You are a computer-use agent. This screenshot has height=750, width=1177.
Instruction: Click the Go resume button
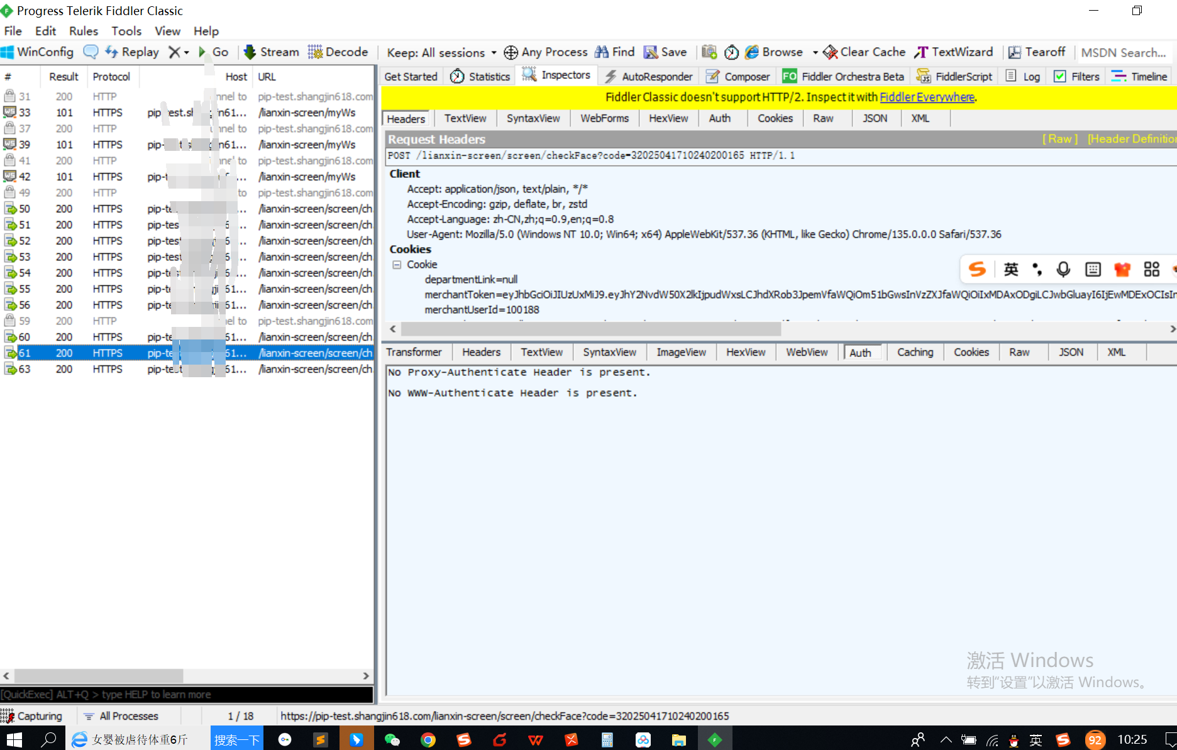click(214, 52)
